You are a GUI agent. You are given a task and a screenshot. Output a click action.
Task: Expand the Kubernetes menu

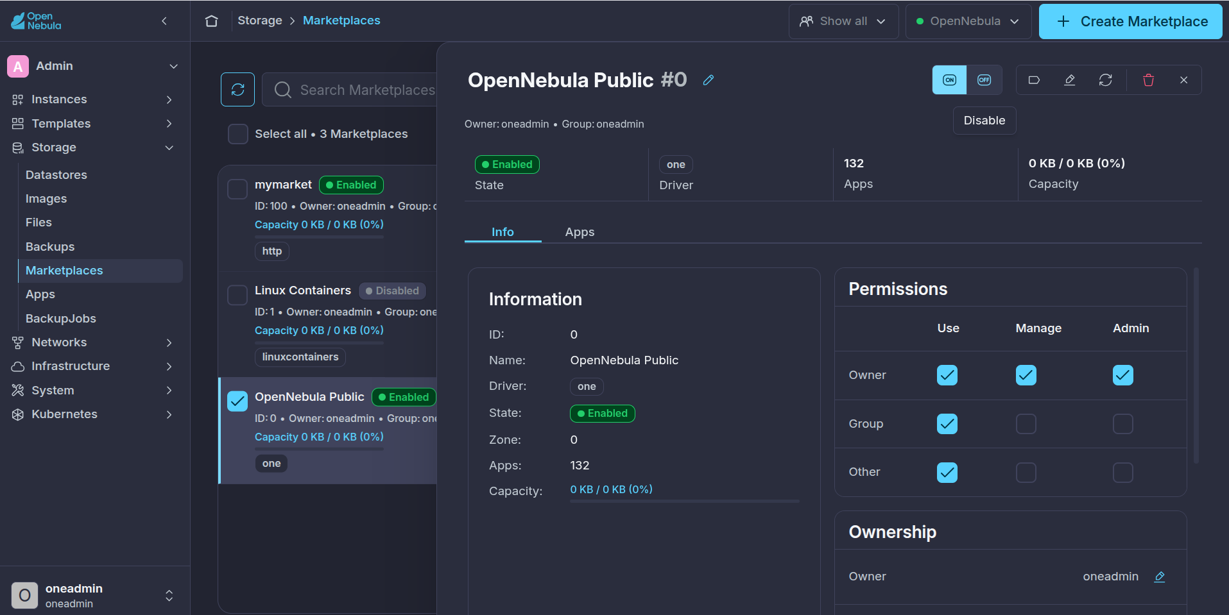coord(169,414)
